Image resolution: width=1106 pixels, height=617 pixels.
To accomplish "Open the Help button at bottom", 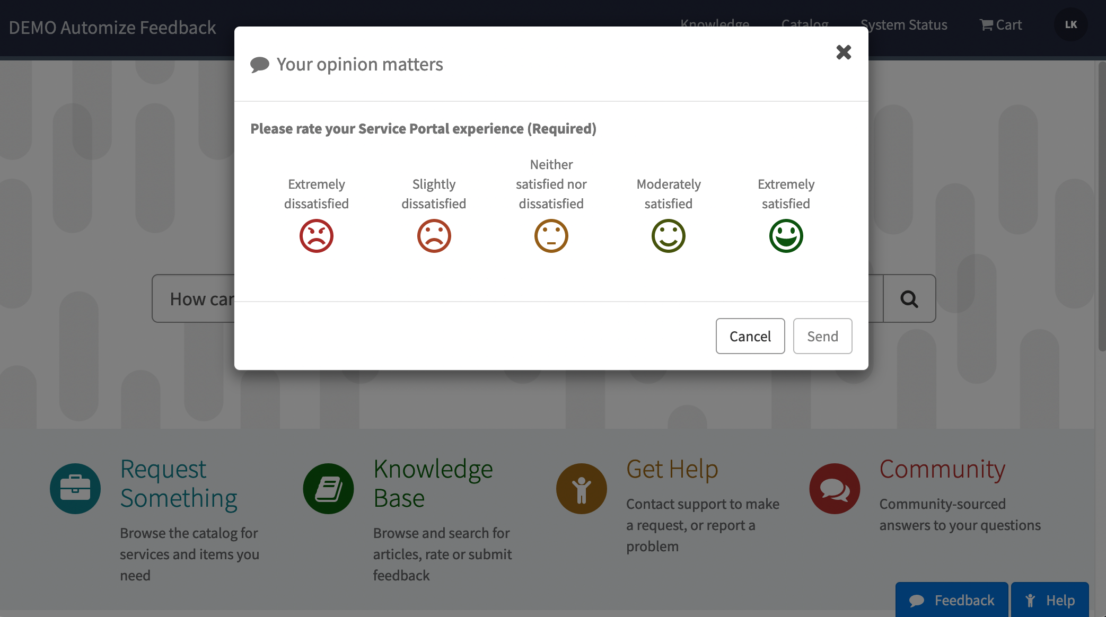I will [x=1049, y=600].
